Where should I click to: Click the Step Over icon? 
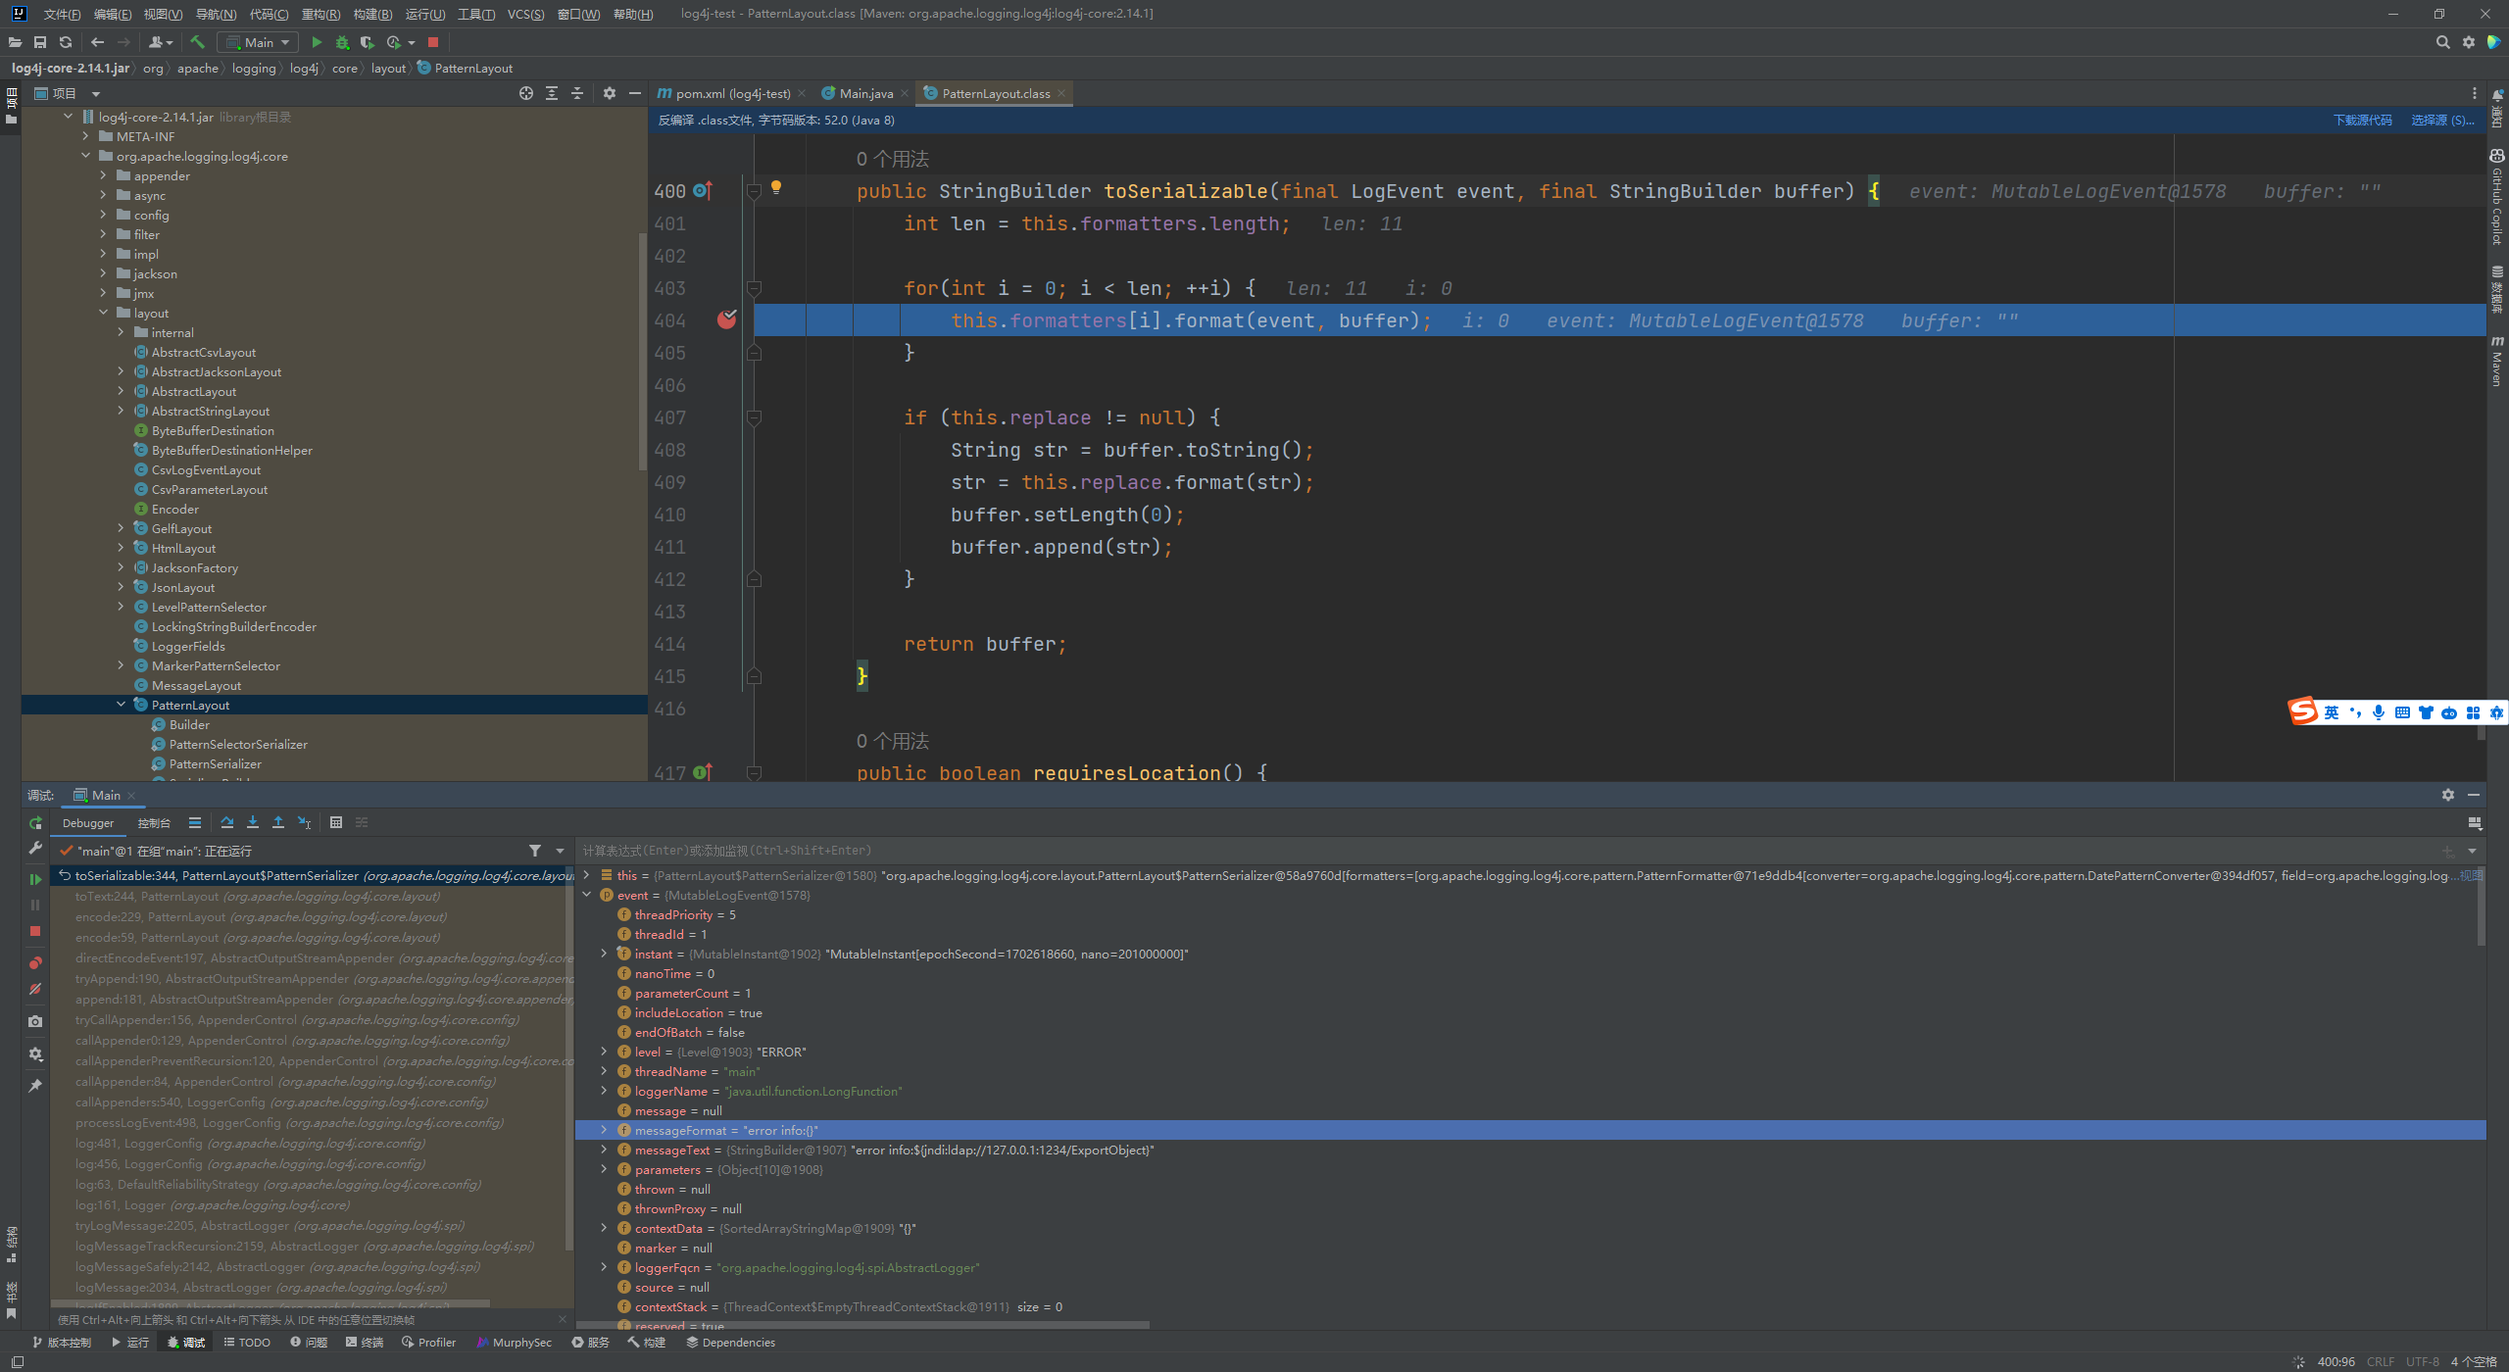(227, 822)
